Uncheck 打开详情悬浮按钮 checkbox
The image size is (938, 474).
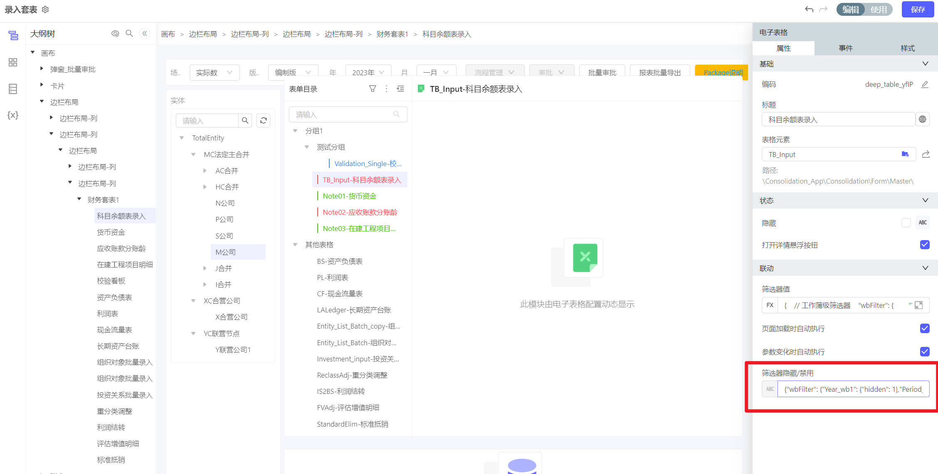point(925,245)
